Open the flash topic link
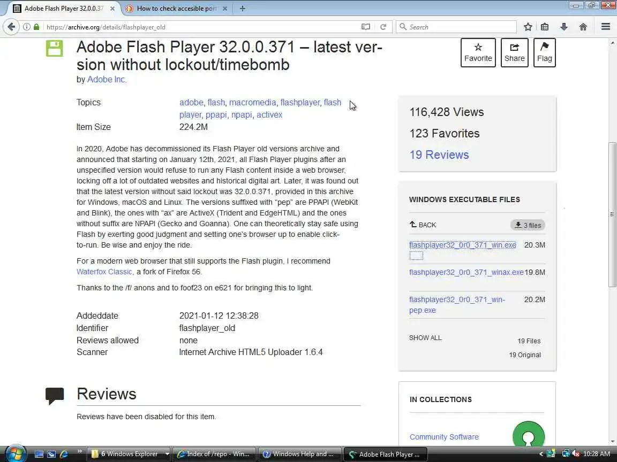617x462 pixels. (216, 103)
